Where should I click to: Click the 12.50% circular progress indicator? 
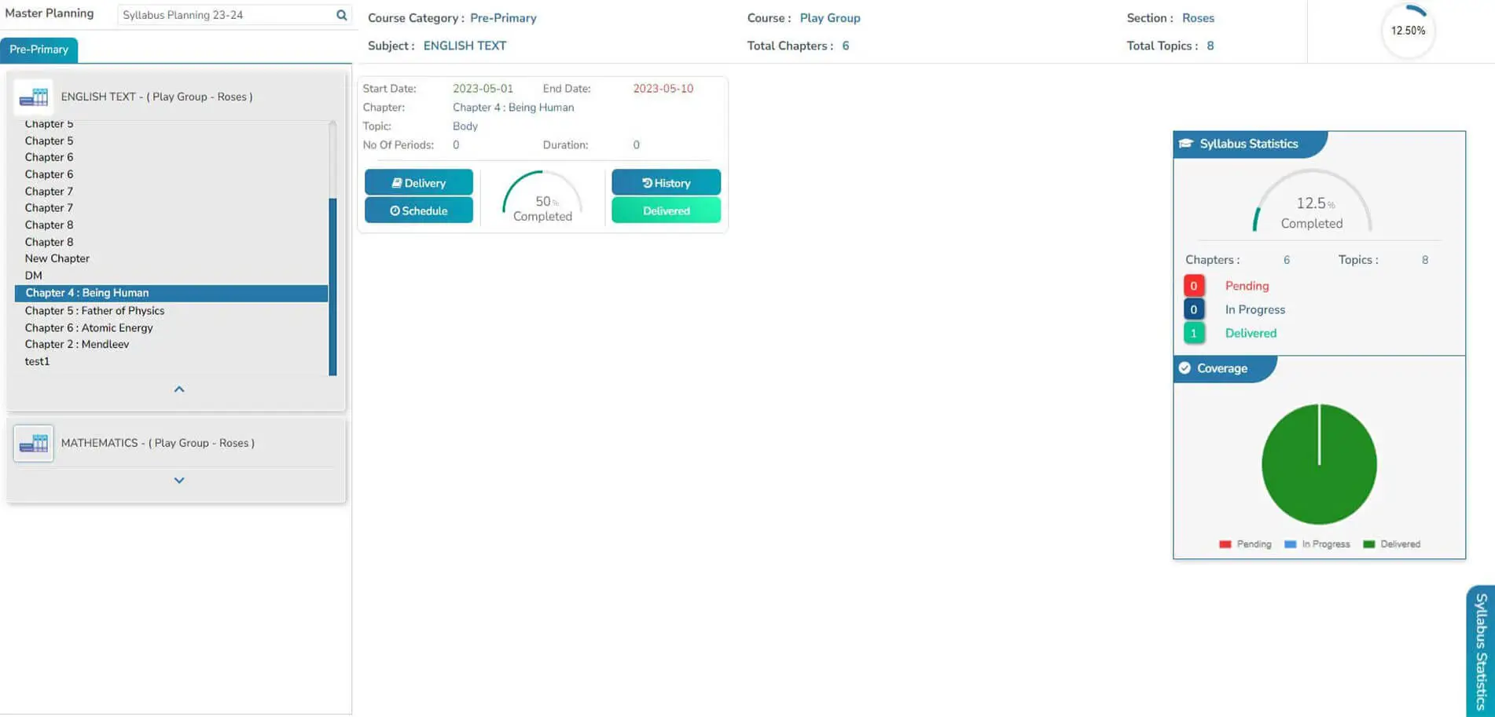(1408, 31)
